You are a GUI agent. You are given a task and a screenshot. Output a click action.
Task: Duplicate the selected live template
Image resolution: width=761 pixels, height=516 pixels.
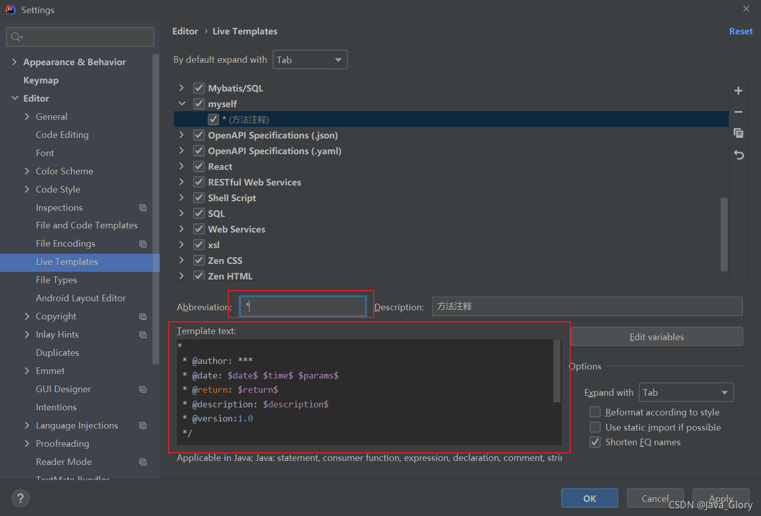pyautogui.click(x=738, y=133)
